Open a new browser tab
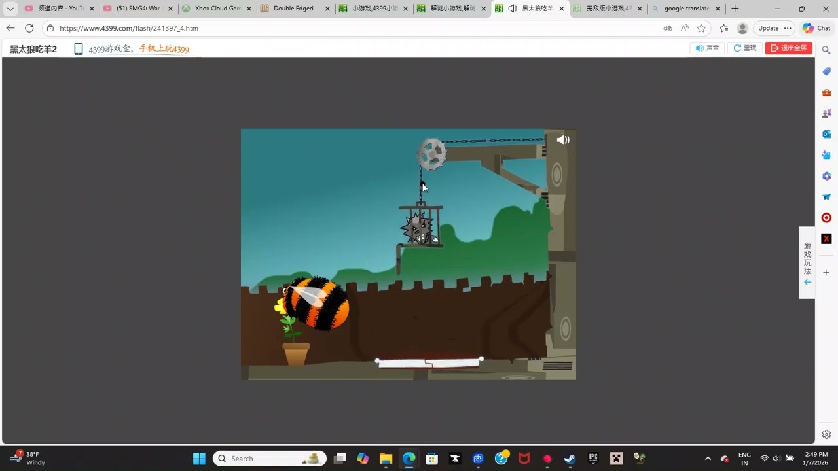Screen dimensions: 838x471 pos(735,9)
